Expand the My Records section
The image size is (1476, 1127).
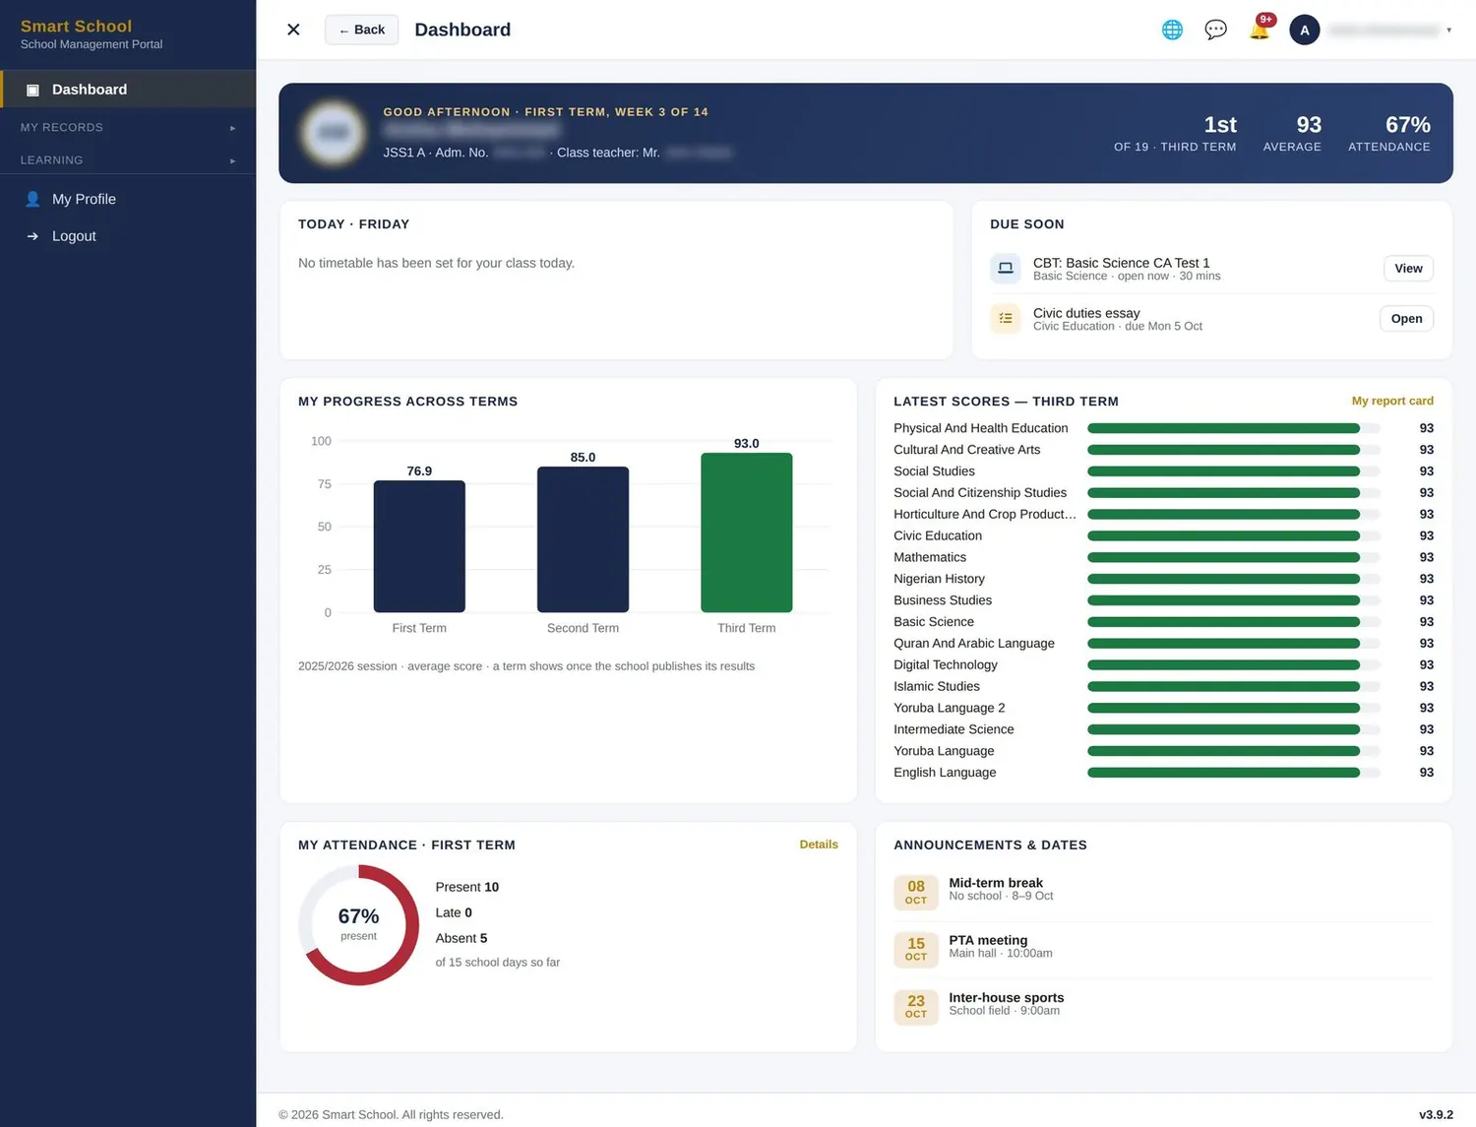pos(128,127)
